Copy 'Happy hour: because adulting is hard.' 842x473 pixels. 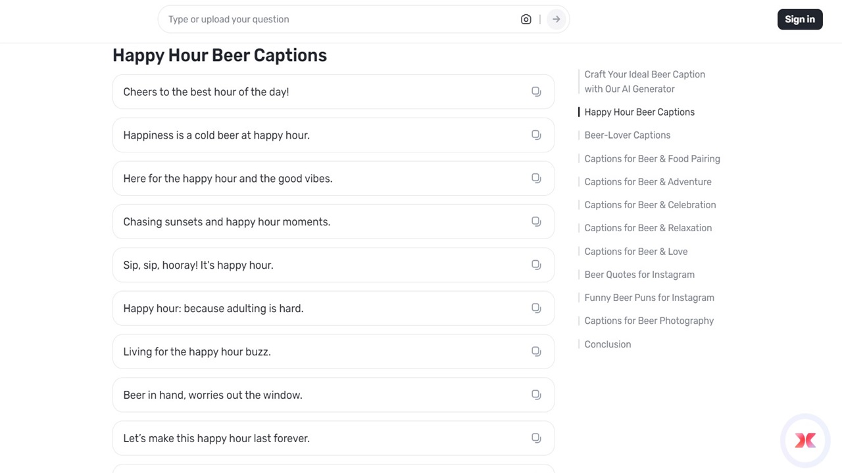pos(536,309)
